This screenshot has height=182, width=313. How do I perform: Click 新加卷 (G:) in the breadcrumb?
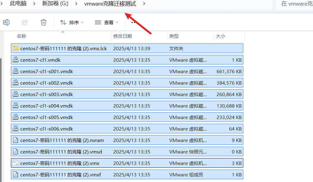click(x=55, y=3)
